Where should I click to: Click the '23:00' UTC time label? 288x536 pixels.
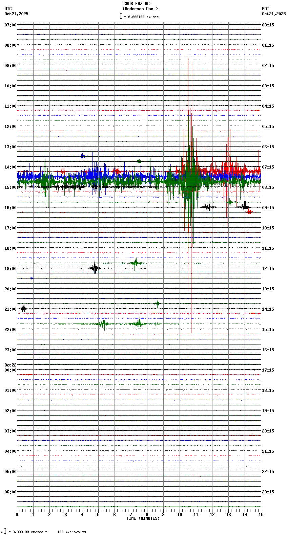coord(11,350)
